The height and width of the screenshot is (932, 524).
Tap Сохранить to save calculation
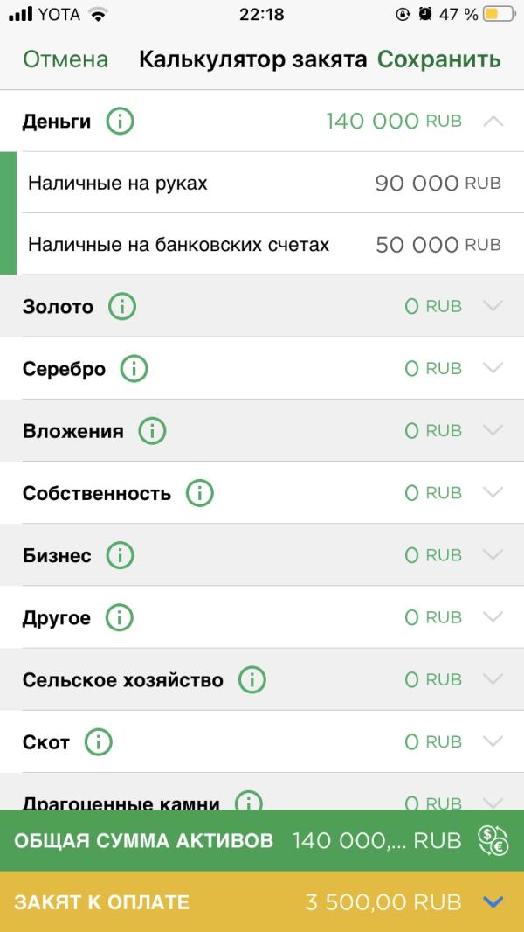click(439, 59)
